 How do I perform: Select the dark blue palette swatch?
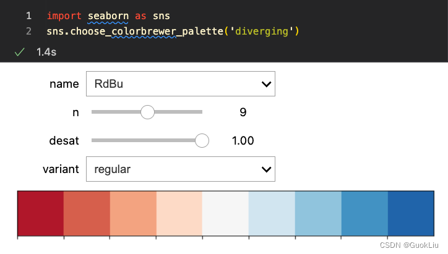410,213
